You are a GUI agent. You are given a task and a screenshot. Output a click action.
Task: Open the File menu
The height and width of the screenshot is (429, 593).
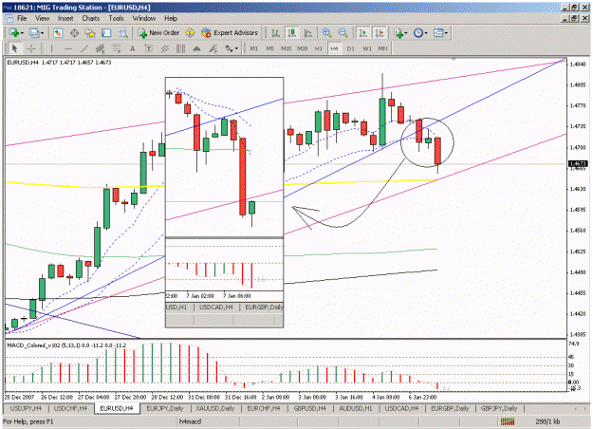point(22,18)
